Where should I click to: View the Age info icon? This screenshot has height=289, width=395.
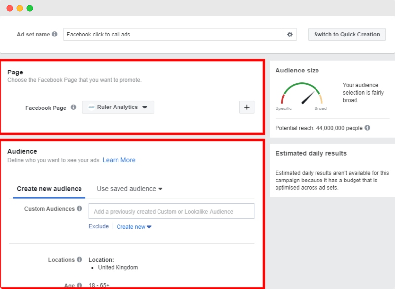tap(78, 284)
